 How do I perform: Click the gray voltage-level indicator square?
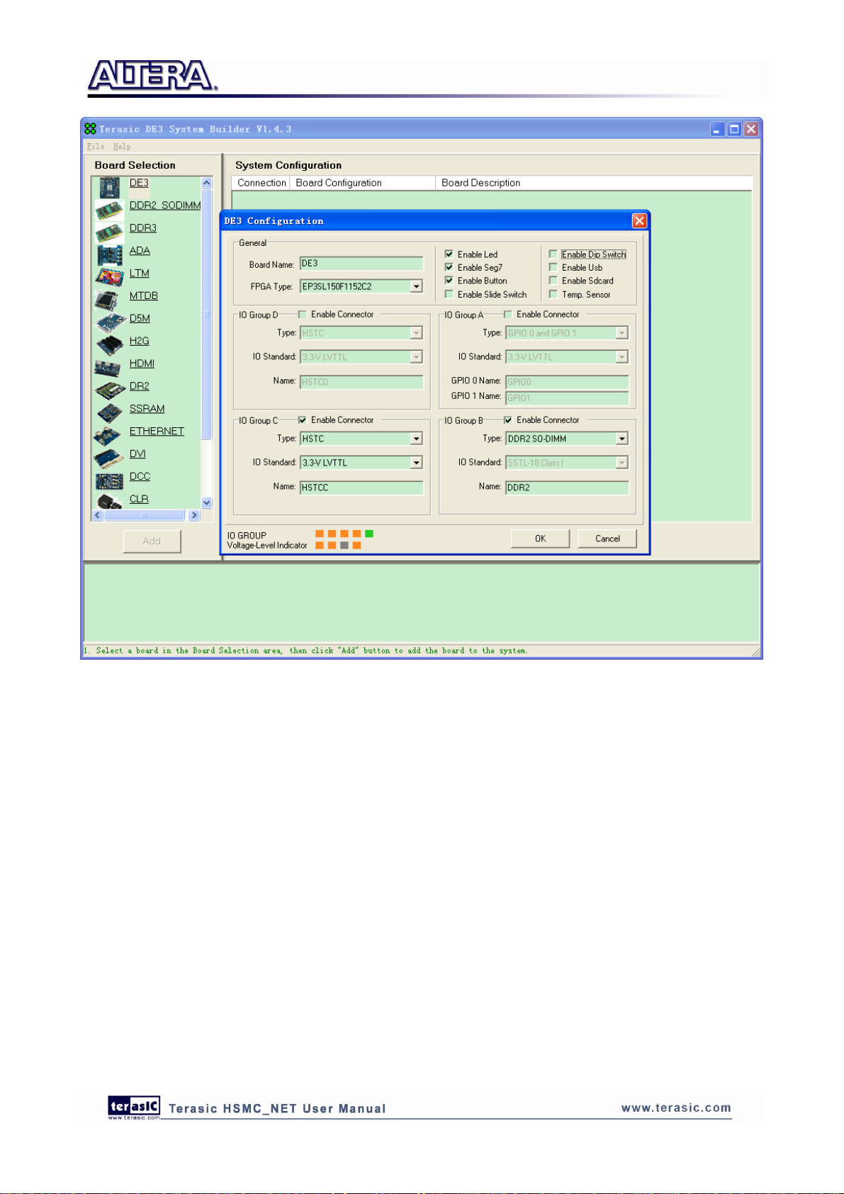344,546
